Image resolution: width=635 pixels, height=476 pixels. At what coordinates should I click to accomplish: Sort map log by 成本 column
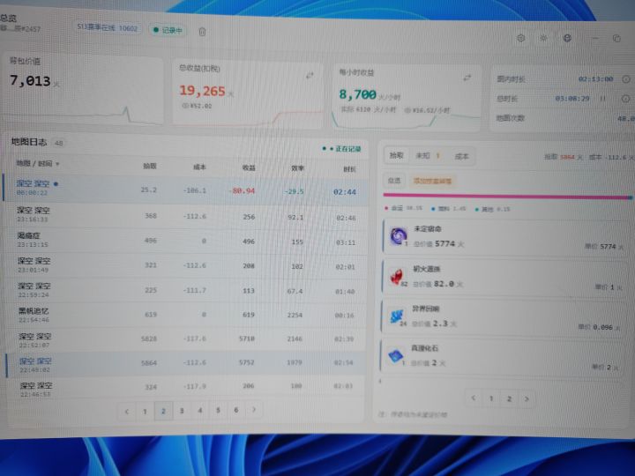click(199, 167)
